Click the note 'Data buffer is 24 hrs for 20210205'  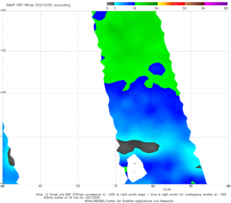pyautogui.click(x=72, y=198)
